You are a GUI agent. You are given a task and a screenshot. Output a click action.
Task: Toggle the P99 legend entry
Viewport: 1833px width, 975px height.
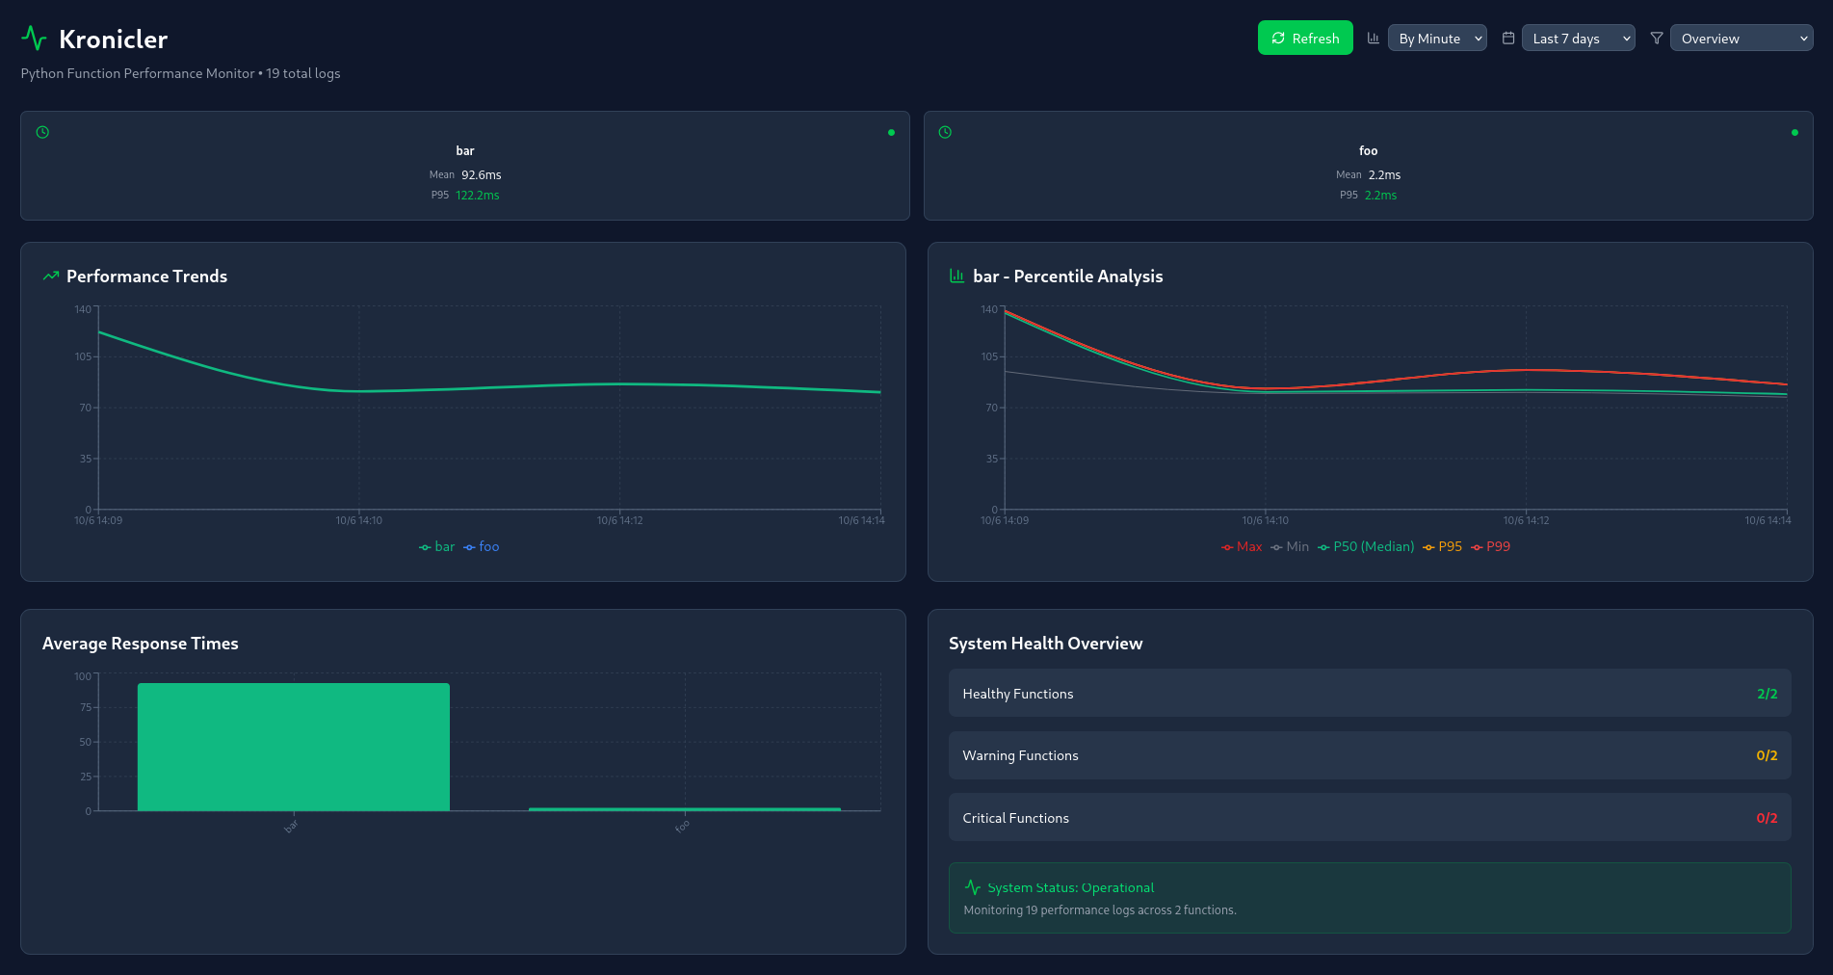(1490, 546)
